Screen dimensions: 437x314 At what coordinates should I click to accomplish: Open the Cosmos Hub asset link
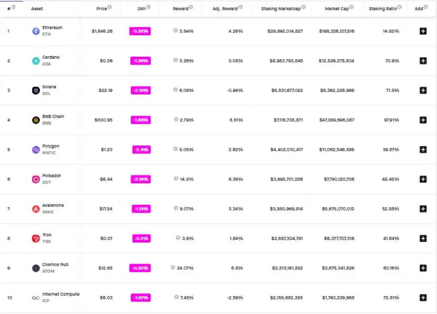tap(55, 265)
